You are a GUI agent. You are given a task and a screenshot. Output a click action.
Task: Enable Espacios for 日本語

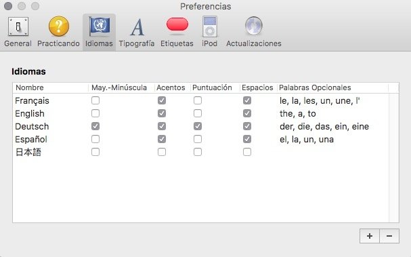tap(247, 152)
